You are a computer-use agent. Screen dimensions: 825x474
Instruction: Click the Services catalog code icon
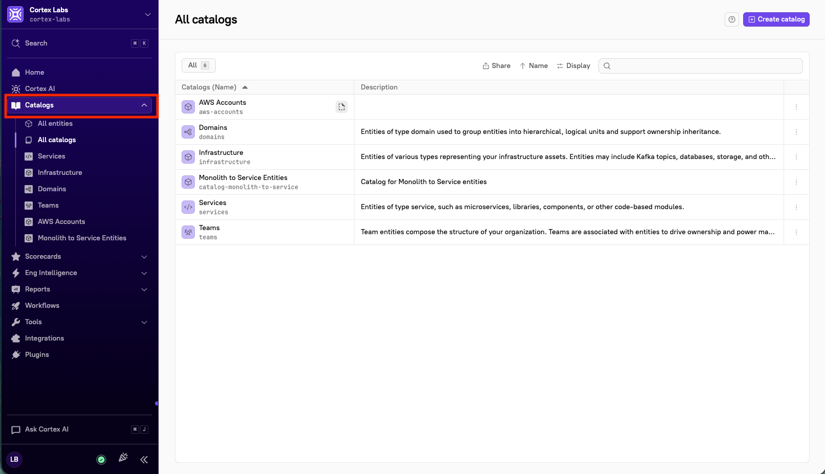click(x=188, y=207)
